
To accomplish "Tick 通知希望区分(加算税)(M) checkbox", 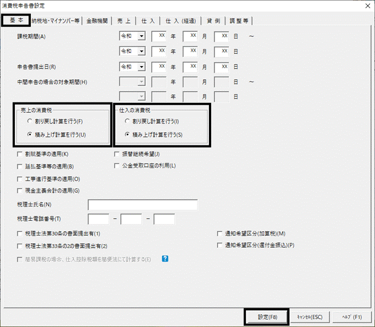I will (x=220, y=233).
